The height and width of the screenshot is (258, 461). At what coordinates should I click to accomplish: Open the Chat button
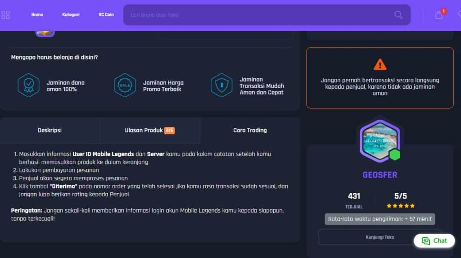pos(434,240)
